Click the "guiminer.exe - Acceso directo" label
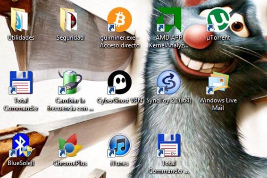The height and width of the screenshot is (178, 267). [x=119, y=42]
